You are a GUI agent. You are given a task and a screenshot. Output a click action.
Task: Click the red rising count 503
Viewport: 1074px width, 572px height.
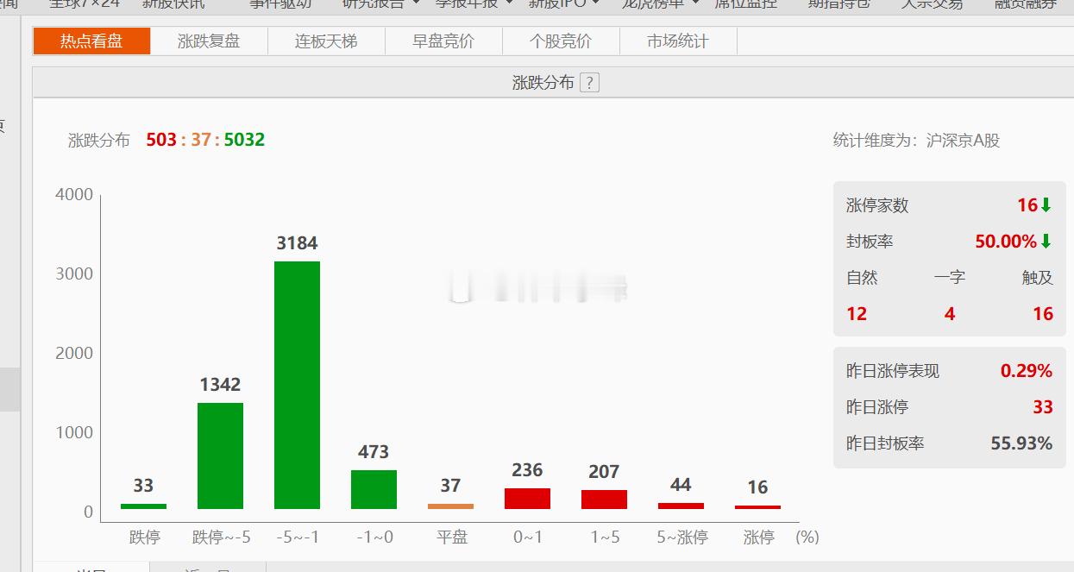[161, 140]
